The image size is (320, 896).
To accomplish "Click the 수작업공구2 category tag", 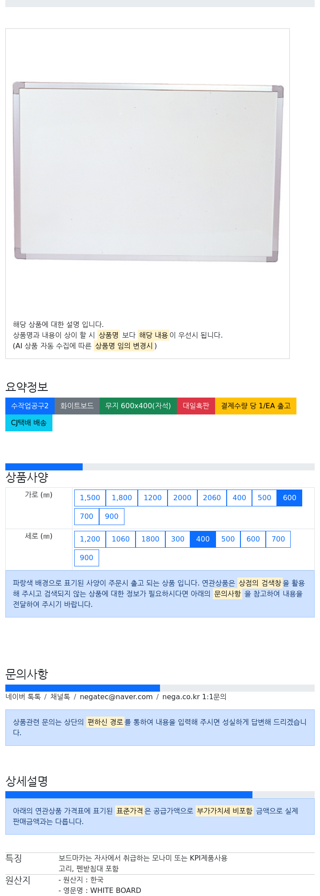I will click(x=30, y=406).
